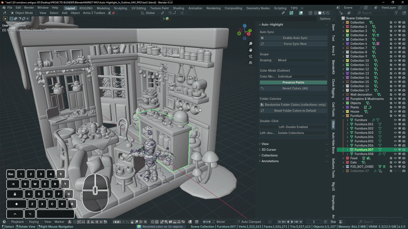Open the Render menu

pyautogui.click(x=29, y=8)
